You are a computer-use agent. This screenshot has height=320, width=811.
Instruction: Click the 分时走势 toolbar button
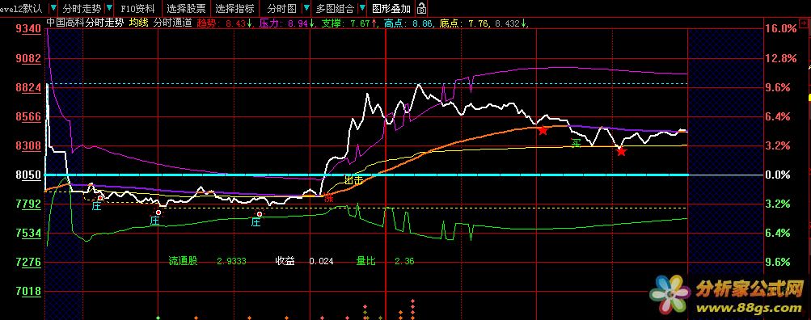click(x=82, y=8)
